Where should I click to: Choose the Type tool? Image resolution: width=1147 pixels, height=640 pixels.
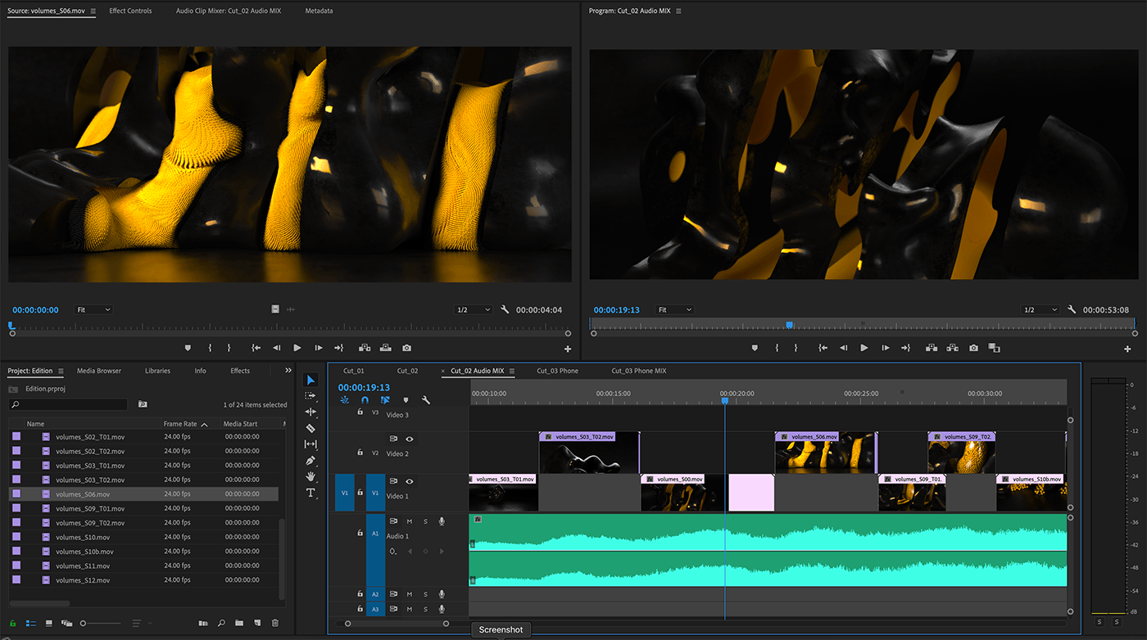311,493
